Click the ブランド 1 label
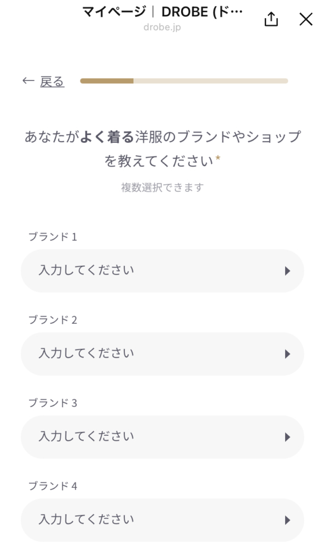325x560 pixels. (x=53, y=237)
